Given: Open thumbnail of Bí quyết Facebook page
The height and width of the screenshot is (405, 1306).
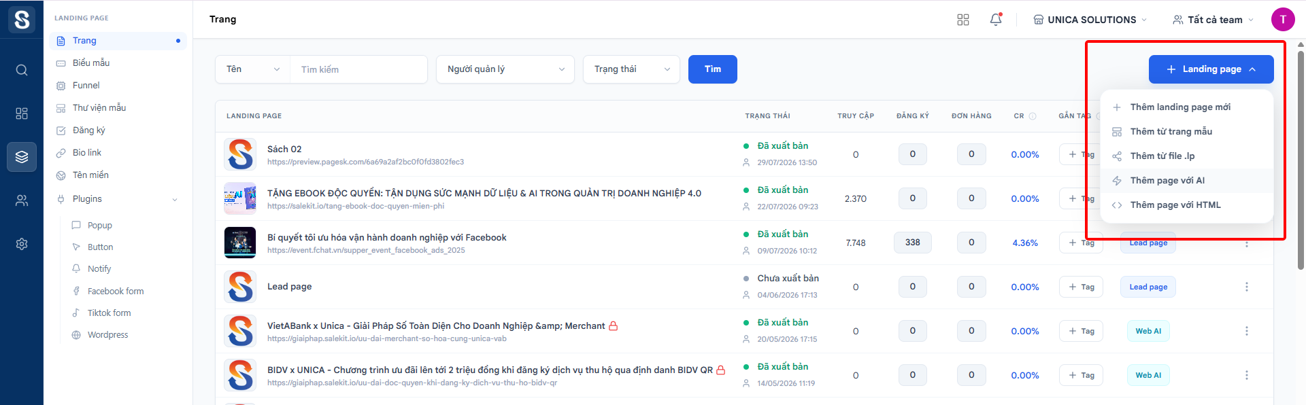Looking at the screenshot, I should click(240, 243).
